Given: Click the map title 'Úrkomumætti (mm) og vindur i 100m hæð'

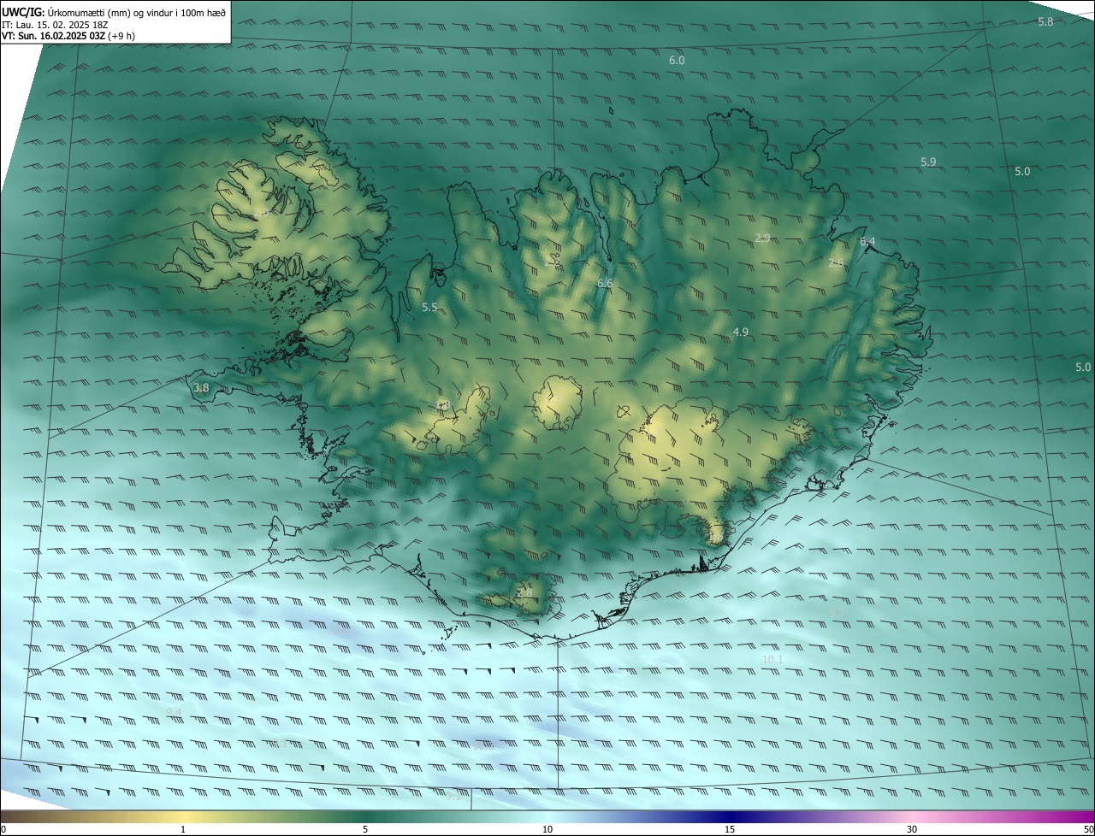Looking at the screenshot, I should coord(136,13).
